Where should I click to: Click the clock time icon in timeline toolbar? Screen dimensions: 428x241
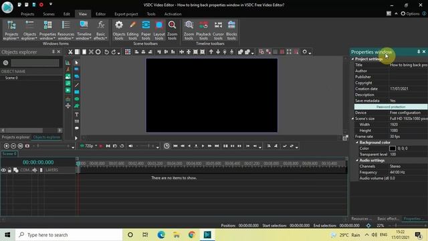(167, 146)
